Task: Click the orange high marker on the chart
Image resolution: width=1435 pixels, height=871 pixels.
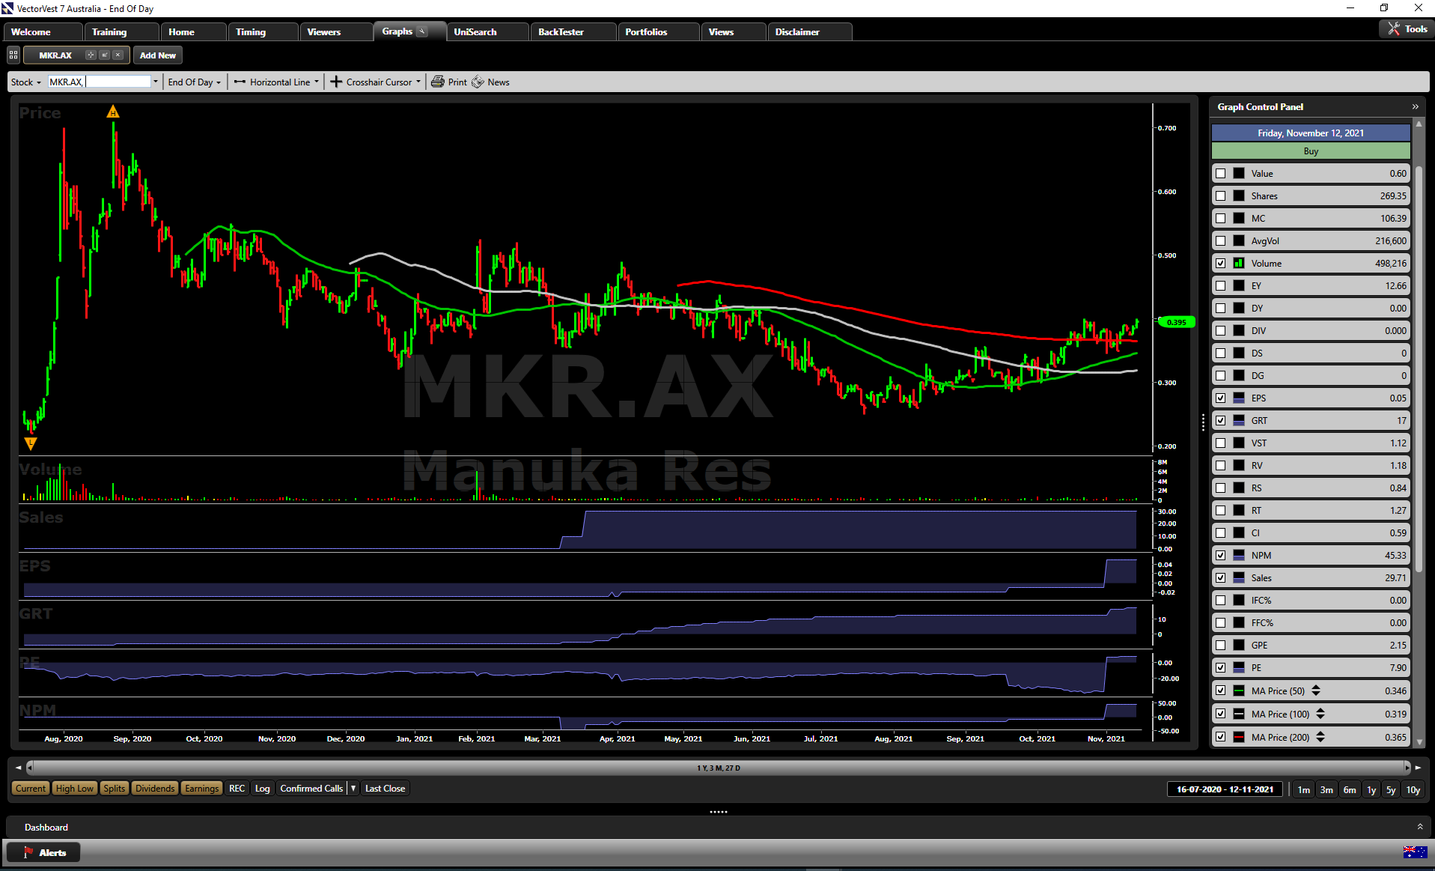Action: tap(113, 112)
